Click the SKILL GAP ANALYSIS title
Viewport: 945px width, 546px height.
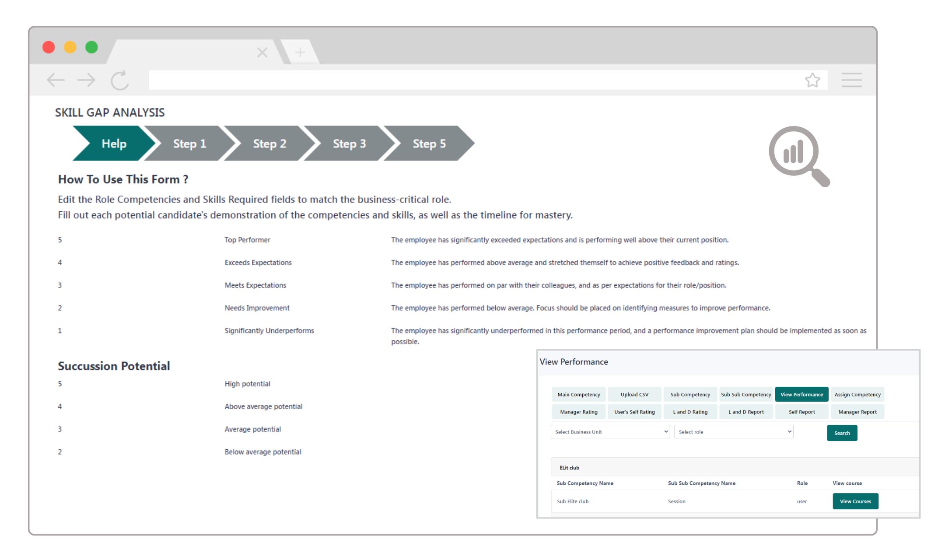[x=110, y=112]
